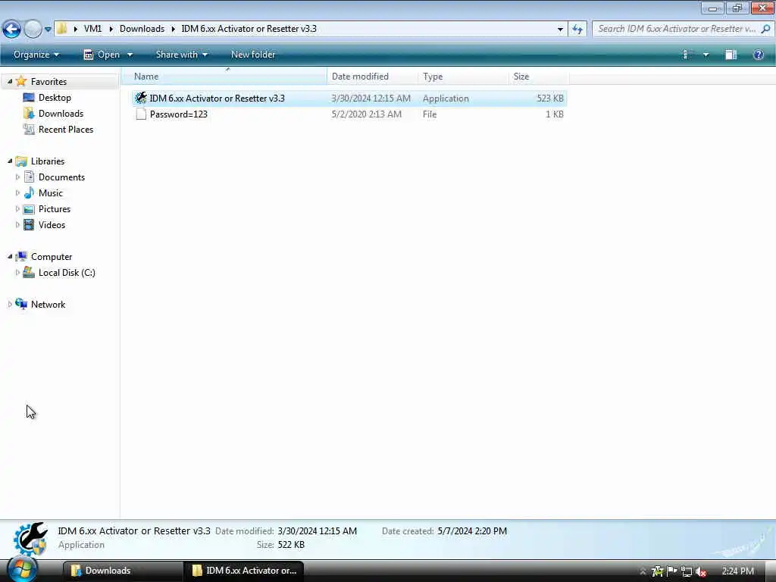The width and height of the screenshot is (776, 582).
Task: Click IDM 6.xx Activator breadcrumb segment
Action: pyautogui.click(x=249, y=29)
